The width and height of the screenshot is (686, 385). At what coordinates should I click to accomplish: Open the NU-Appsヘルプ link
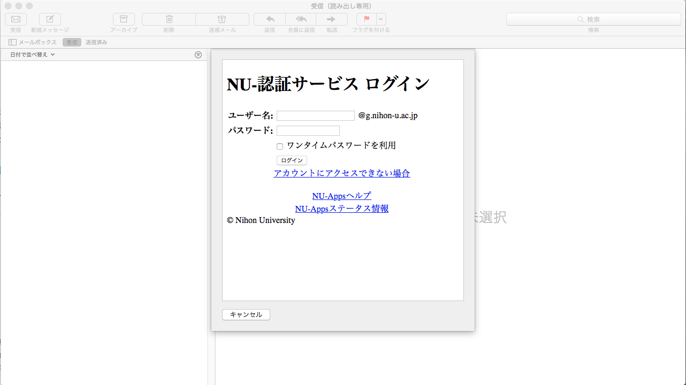pos(342,196)
